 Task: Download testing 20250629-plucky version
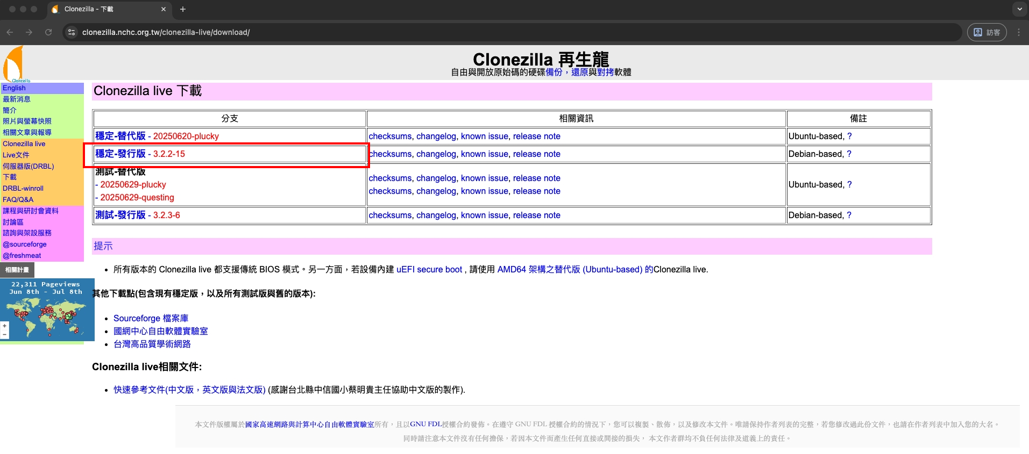(133, 185)
